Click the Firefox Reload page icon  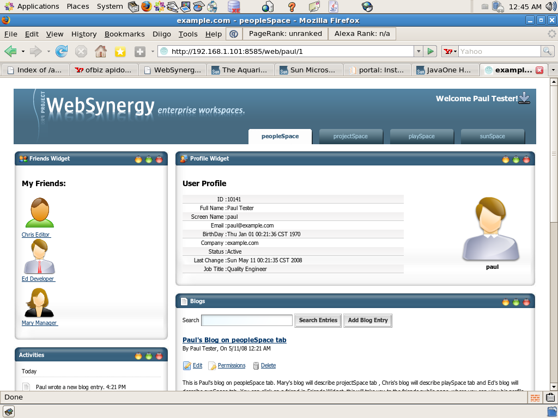coord(62,51)
